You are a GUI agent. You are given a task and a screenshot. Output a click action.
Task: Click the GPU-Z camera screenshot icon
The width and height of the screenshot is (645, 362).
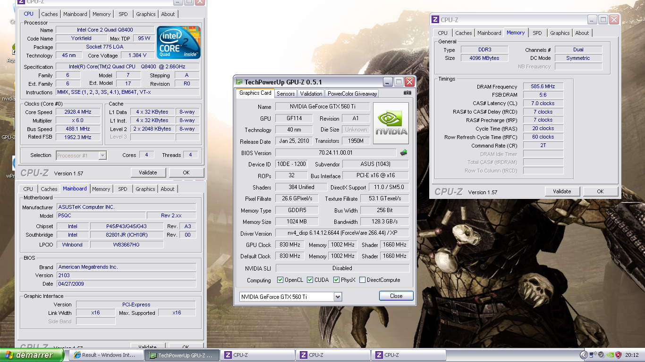click(x=407, y=93)
